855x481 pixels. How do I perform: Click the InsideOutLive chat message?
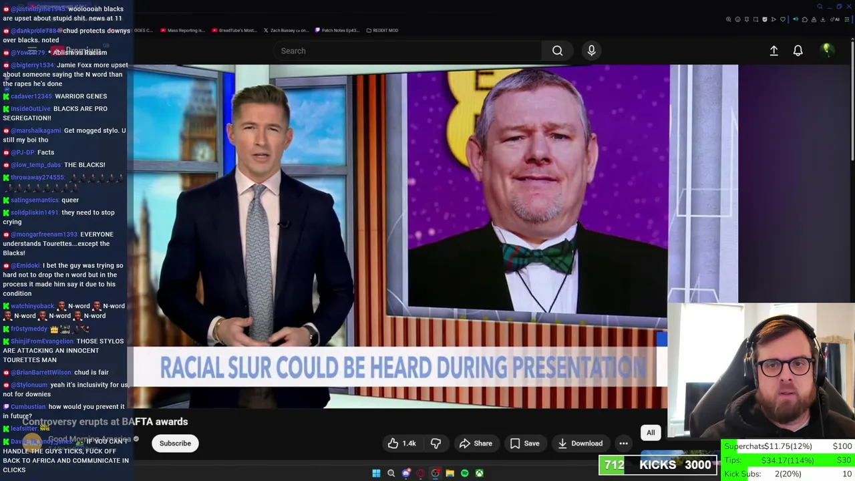(55, 113)
